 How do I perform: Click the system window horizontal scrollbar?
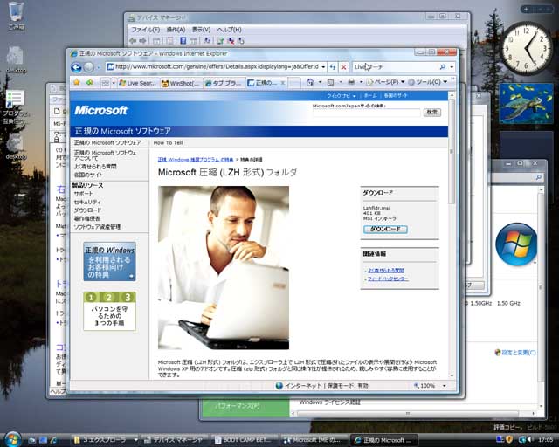point(408,414)
